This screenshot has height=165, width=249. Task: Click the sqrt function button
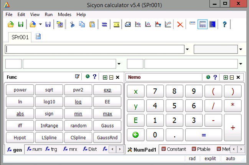49,90
